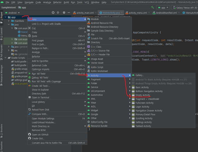Choose C++ Class in New submenu
The height and width of the screenshot is (152, 198).
tap(109, 47)
